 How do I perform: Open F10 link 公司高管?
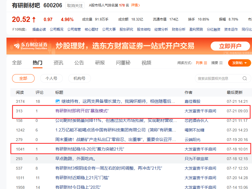point(74,29)
